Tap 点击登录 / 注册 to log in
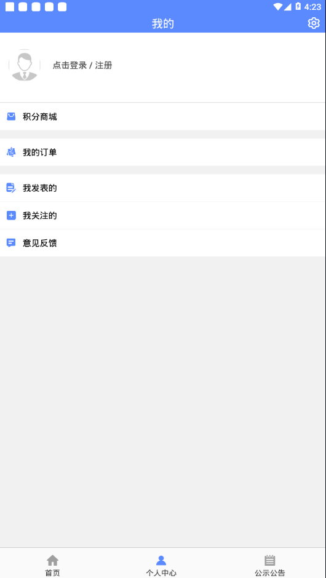This screenshot has height=578, width=326. [82, 66]
